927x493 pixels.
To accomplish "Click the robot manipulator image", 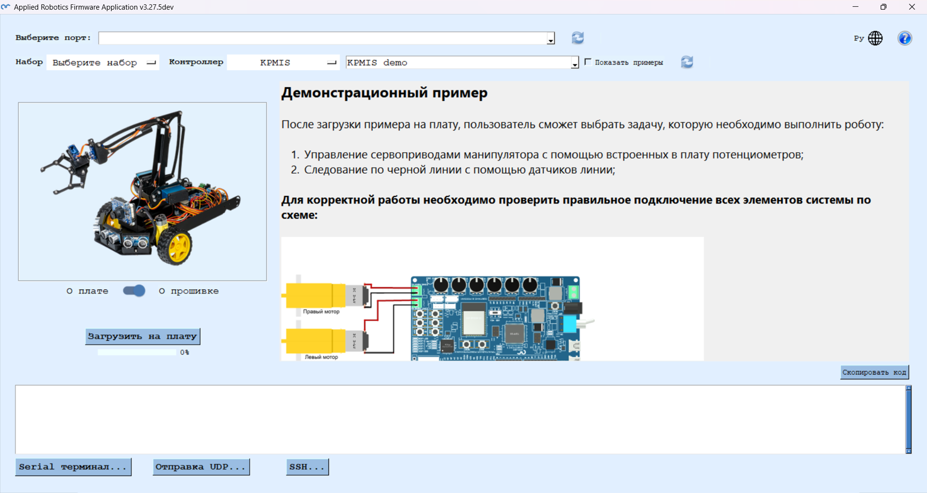I will click(142, 191).
